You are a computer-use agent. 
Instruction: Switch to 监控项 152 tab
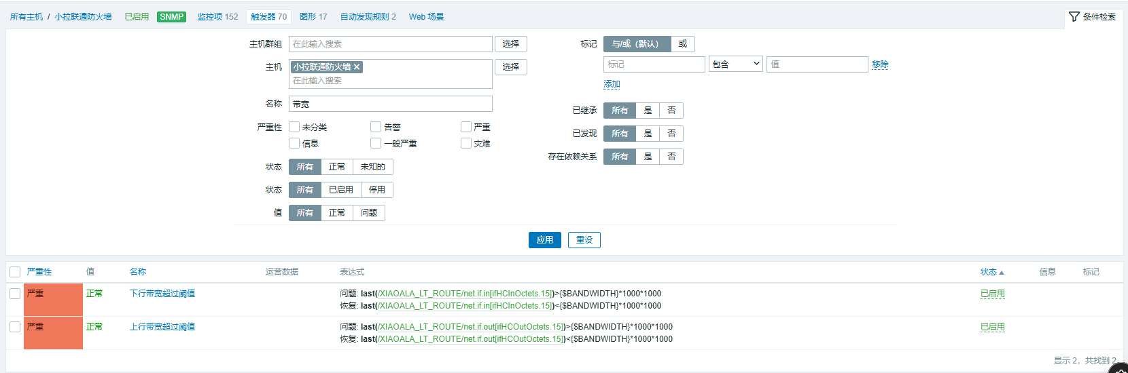point(217,17)
